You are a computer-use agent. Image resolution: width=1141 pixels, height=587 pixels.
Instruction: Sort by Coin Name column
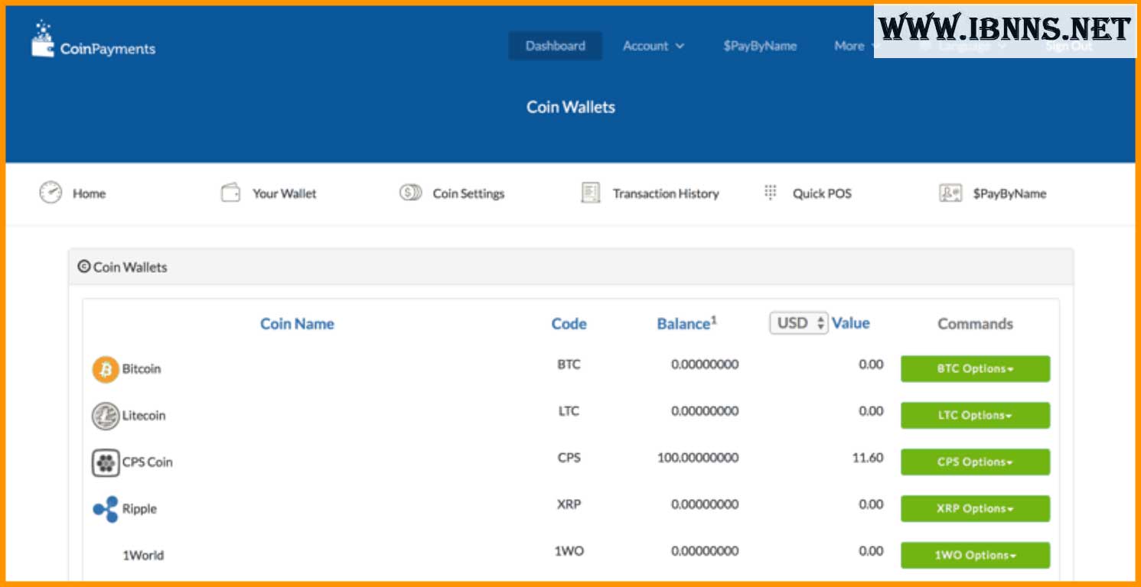tap(297, 324)
